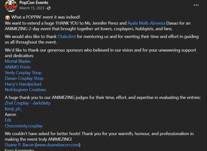The height and width of the screenshot is (151, 207).
Task: Click the popcorn emoji in the post
Action: [x=7, y=18]
